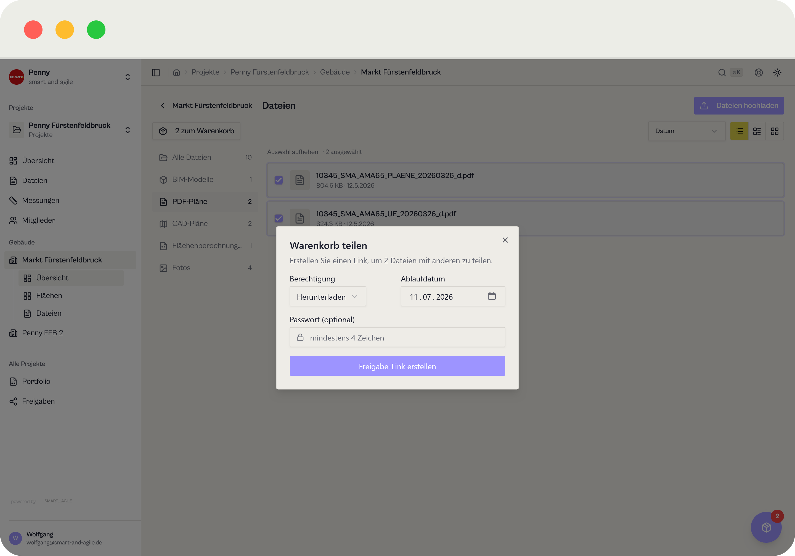The image size is (795, 556).
Task: Uncheck the 10345_SMA_AMA65_PLAENE pdf checkbox
Action: [x=279, y=180]
